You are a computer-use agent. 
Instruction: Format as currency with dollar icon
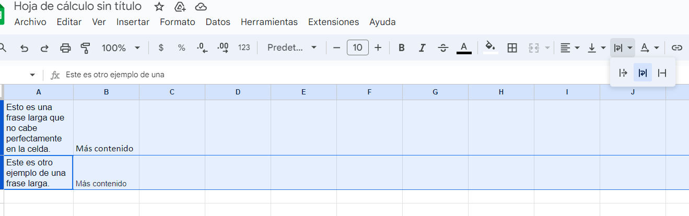pos(161,48)
